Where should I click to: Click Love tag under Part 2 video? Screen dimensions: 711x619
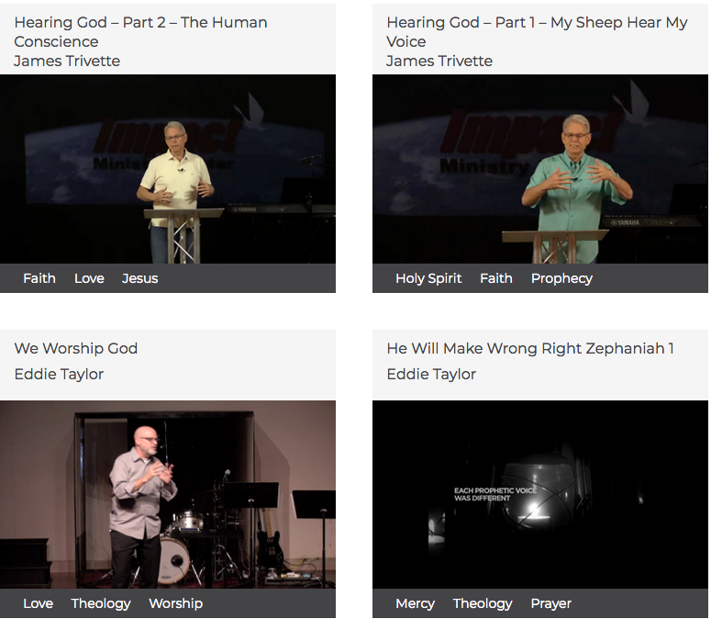coord(89,278)
